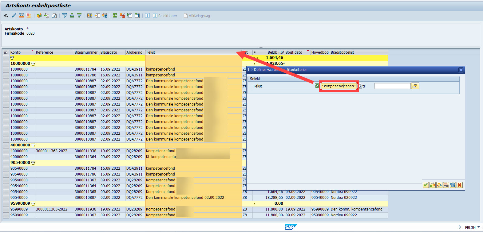Screen dimensions: 483x232
Task: Click the Konto column header
Action: pyautogui.click(x=18, y=52)
